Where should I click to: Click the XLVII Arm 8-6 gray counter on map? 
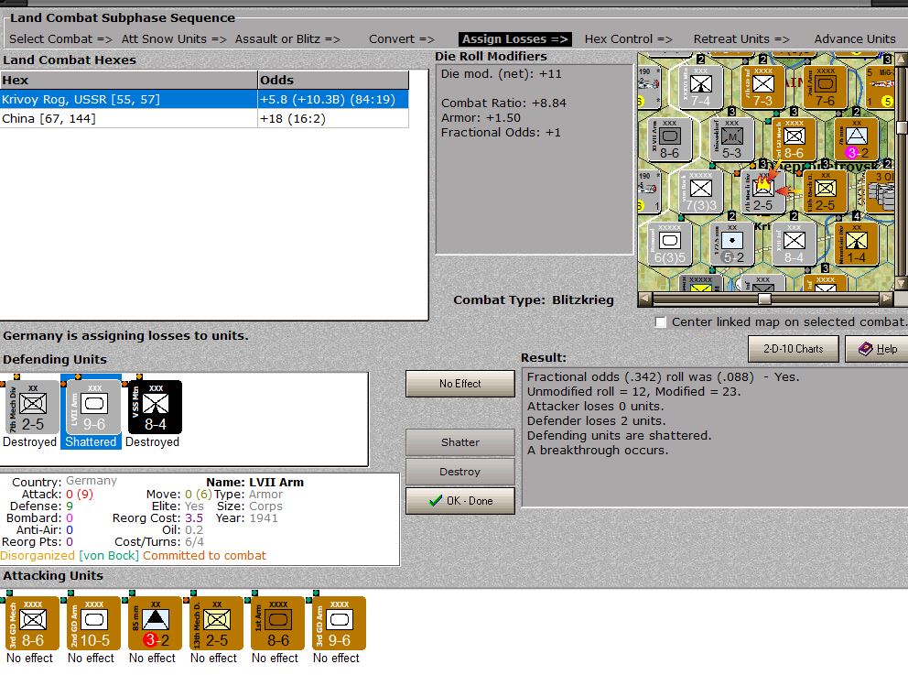coord(669,141)
